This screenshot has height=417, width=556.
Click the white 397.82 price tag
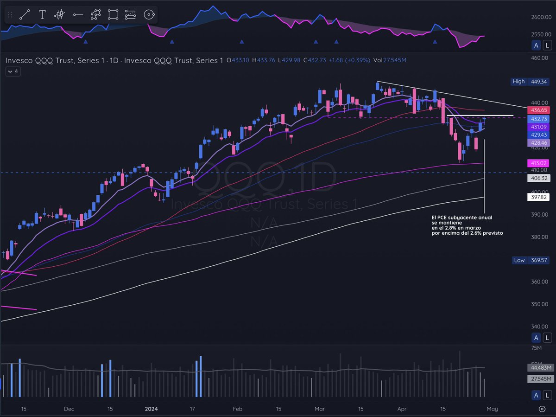538,197
